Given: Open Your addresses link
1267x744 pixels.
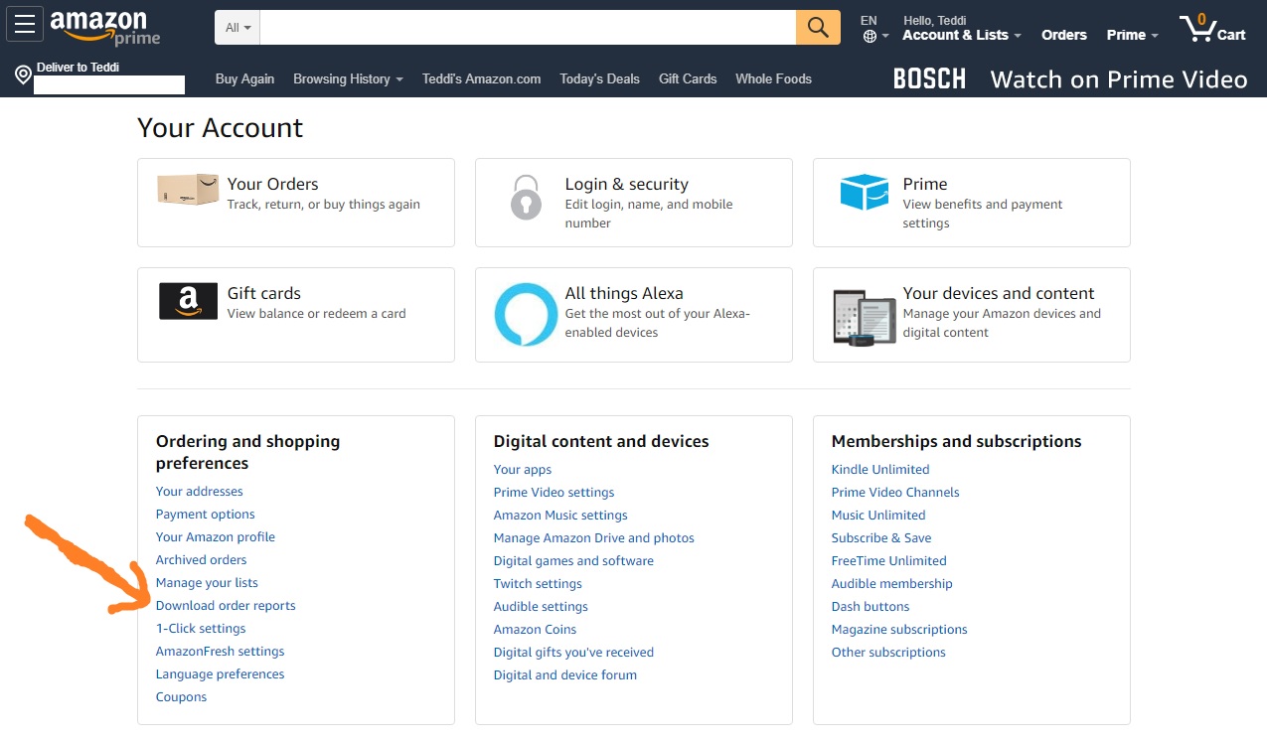Looking at the screenshot, I should point(199,491).
